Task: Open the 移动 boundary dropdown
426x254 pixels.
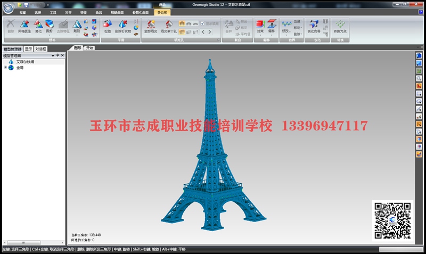Action: click(x=298, y=28)
